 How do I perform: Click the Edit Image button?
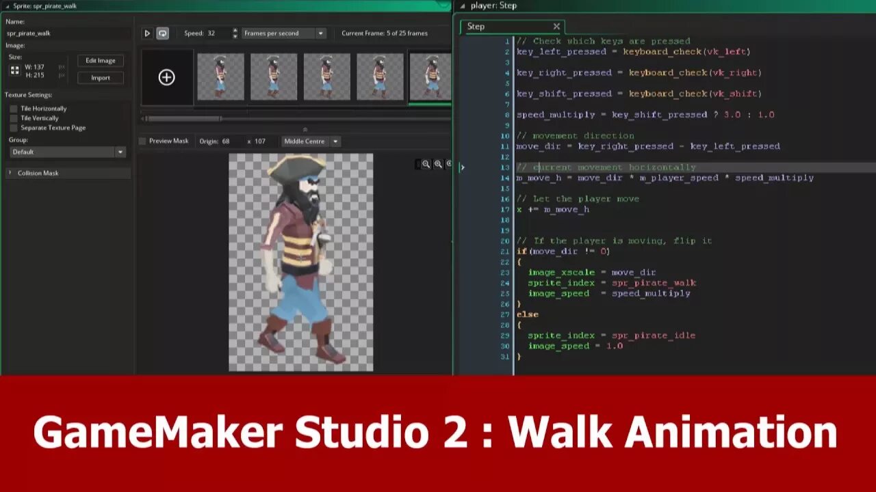[x=101, y=60]
